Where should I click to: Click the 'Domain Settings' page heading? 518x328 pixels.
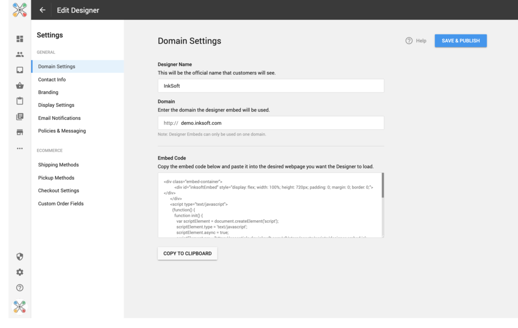point(189,41)
